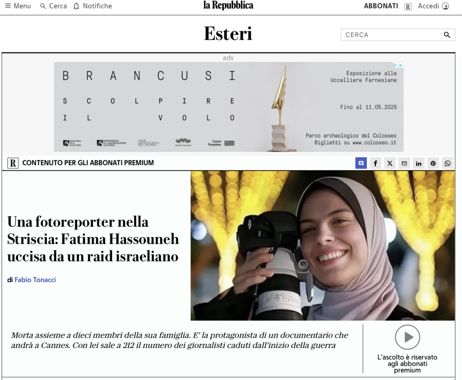The width and height of the screenshot is (462, 380).
Task: Click the search magnifier in CERCA box
Action: tap(447, 35)
